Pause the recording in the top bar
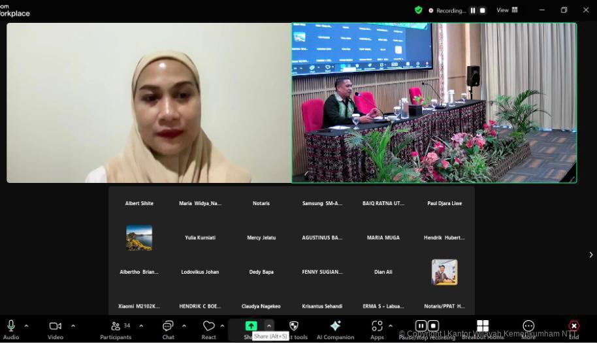 tap(473, 10)
